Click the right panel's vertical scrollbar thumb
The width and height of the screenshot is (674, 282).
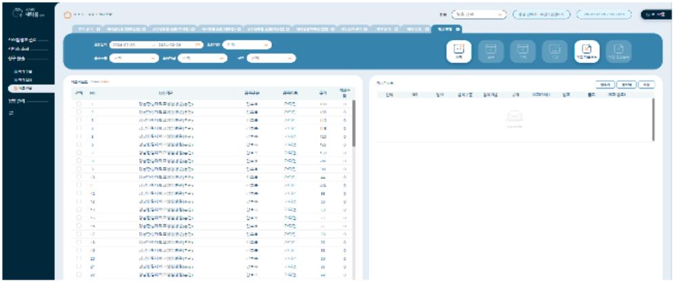pos(654,119)
